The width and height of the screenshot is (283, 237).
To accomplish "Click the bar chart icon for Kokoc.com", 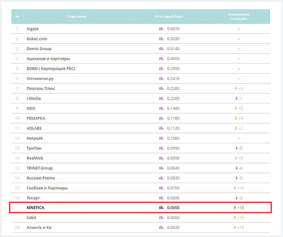I will 161,39.
